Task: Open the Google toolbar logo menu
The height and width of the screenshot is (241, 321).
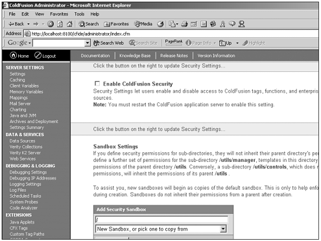Action: click(19, 43)
